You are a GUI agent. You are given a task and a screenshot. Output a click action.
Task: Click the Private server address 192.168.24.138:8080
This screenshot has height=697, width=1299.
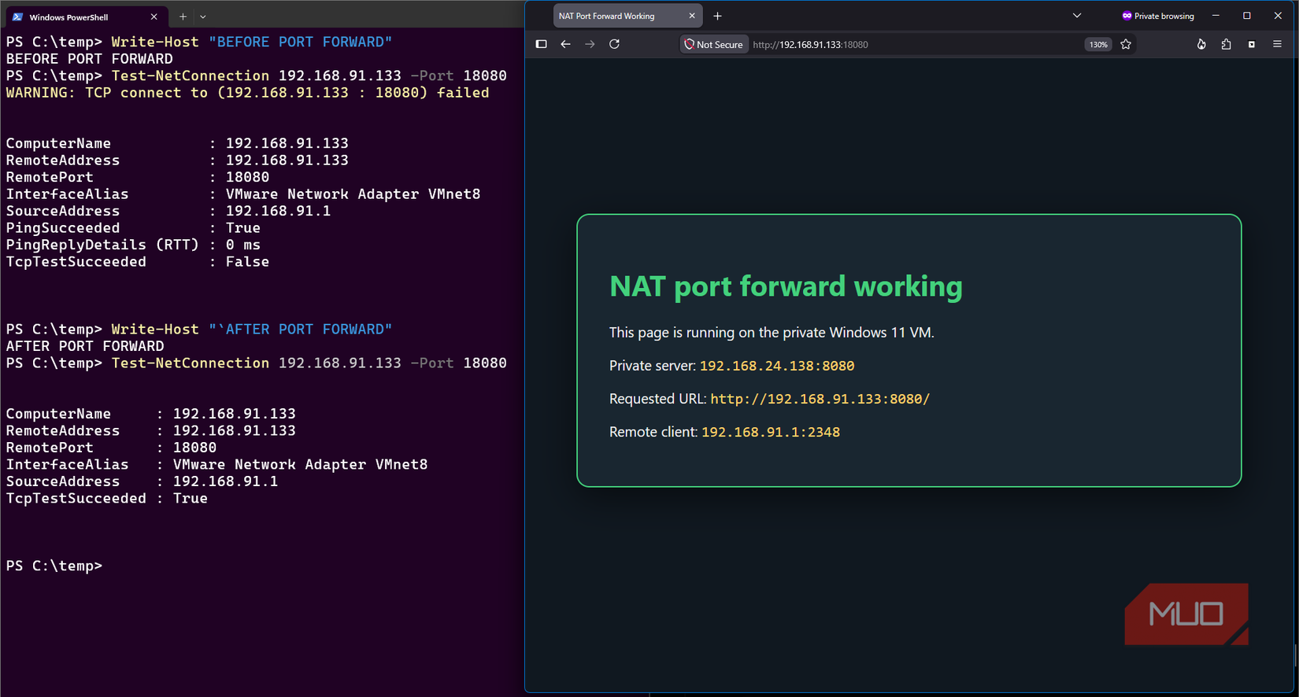point(777,366)
